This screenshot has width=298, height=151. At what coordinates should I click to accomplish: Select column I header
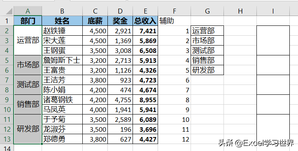(x=273, y=11)
